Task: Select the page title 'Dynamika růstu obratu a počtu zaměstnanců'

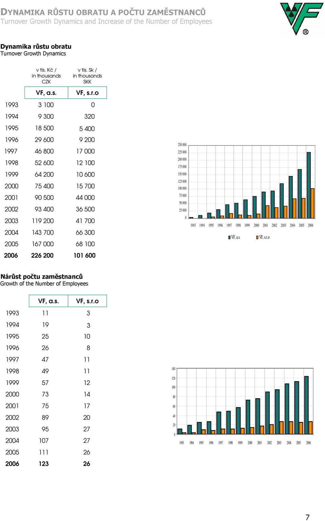Action: coord(103,12)
